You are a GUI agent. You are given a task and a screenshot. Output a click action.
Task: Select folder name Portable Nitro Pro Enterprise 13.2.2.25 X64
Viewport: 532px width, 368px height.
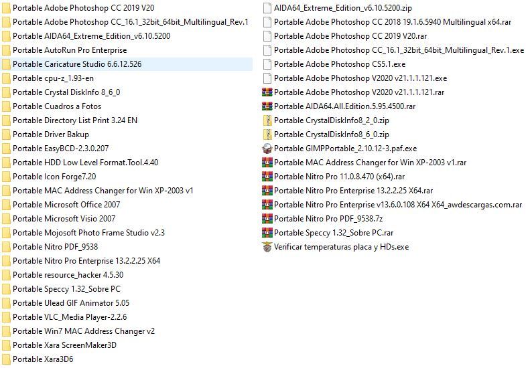click(86, 261)
